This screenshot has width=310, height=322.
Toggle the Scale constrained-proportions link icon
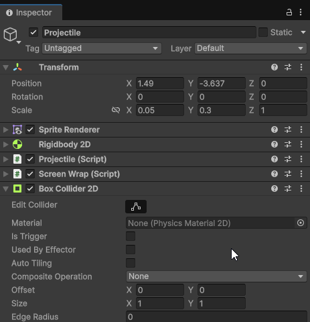click(116, 110)
